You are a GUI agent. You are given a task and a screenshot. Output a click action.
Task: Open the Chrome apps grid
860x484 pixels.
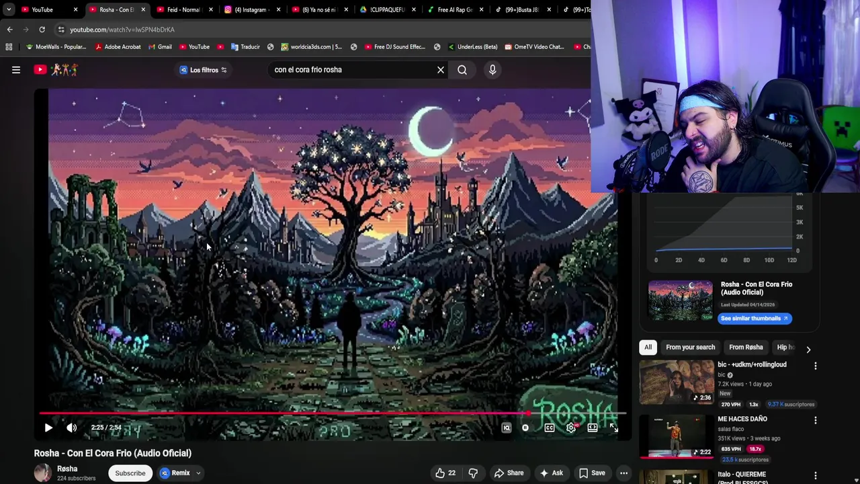pos(9,47)
